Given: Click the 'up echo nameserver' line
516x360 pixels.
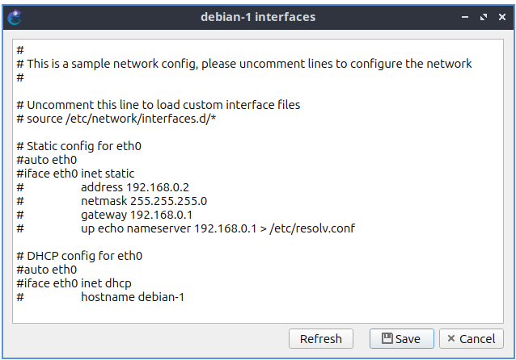Looking at the screenshot, I should (217, 228).
